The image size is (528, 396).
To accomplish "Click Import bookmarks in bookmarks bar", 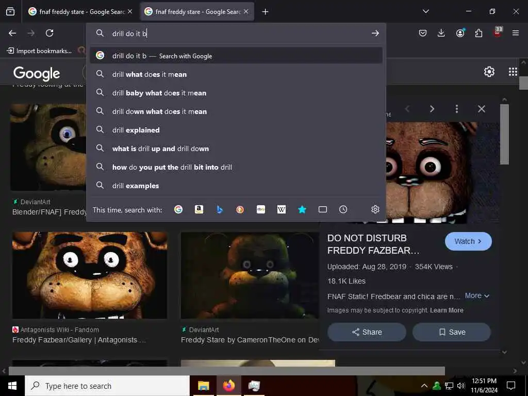I will pyautogui.click(x=39, y=51).
